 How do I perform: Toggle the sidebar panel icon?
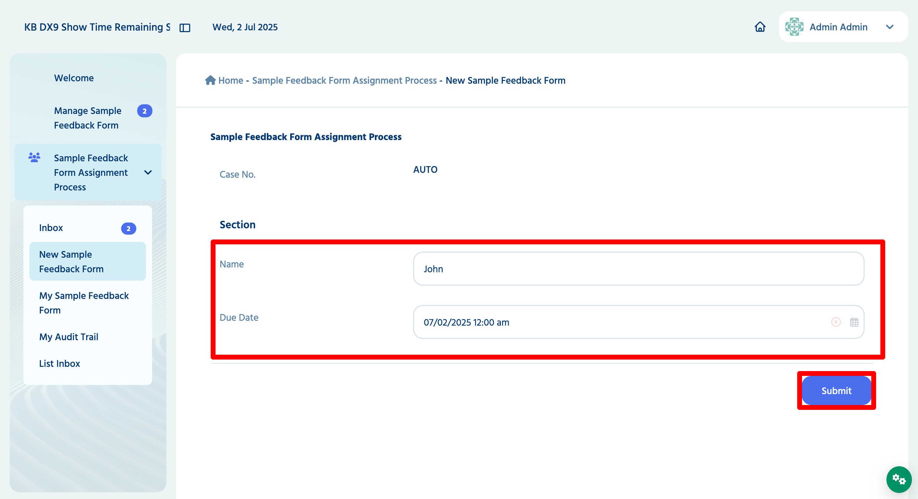pyautogui.click(x=185, y=27)
